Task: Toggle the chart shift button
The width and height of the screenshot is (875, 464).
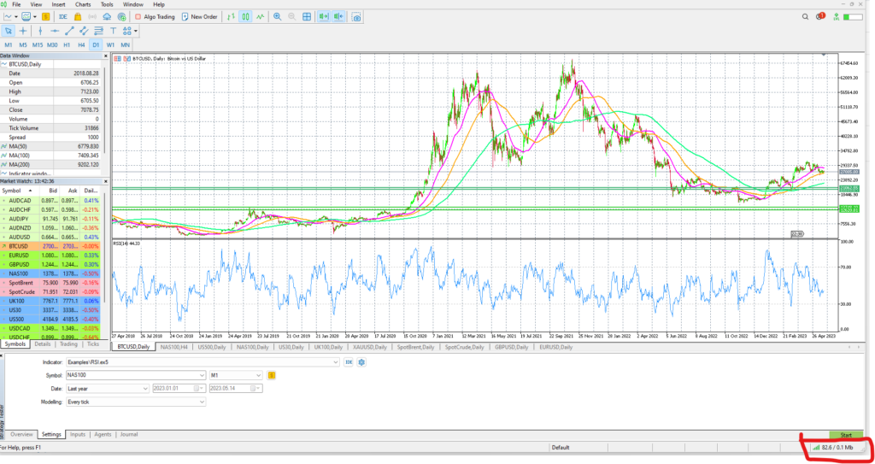Action: [x=338, y=17]
